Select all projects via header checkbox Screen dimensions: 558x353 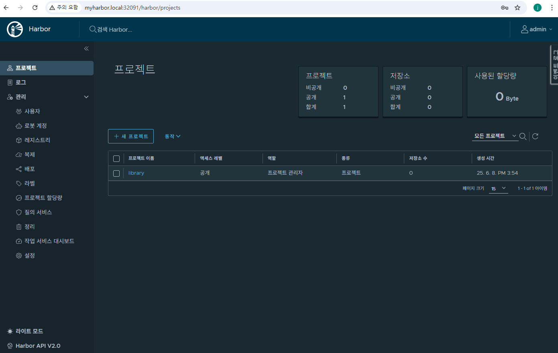point(116,159)
